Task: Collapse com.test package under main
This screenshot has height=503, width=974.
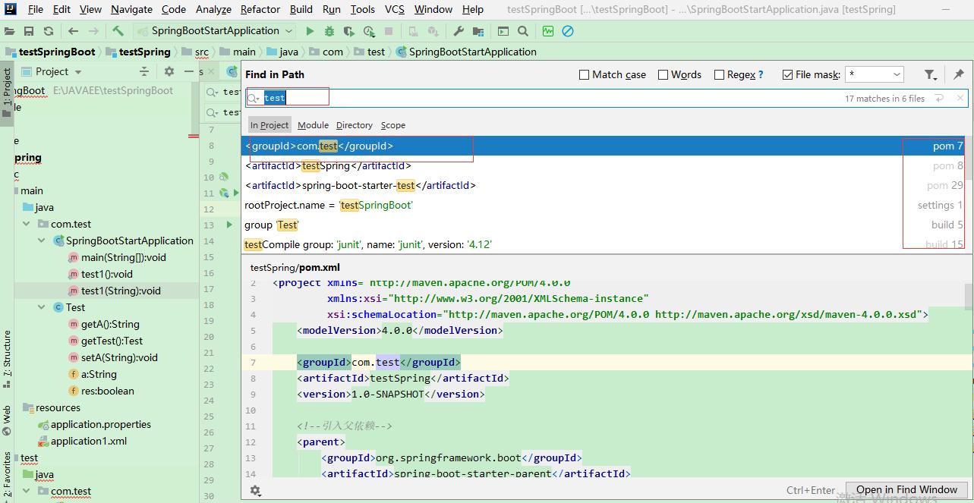Action: [27, 224]
